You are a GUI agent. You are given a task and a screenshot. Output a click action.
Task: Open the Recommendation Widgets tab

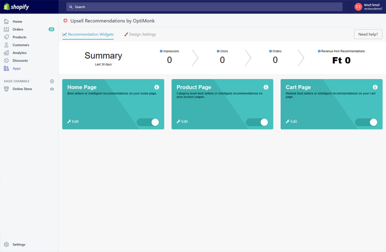(88, 34)
